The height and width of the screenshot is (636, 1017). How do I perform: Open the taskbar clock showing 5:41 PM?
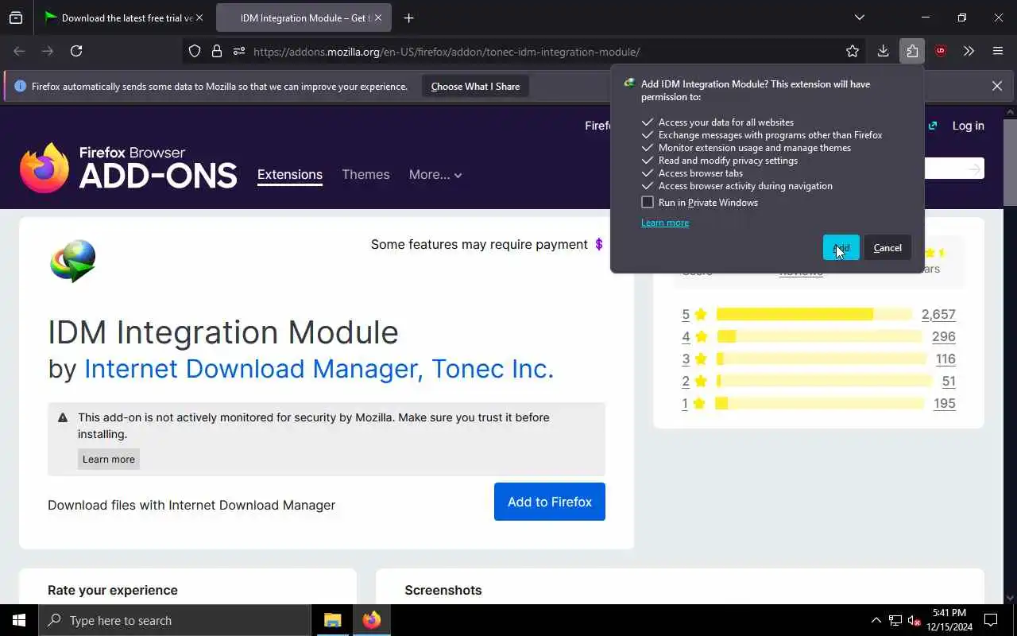(949, 620)
